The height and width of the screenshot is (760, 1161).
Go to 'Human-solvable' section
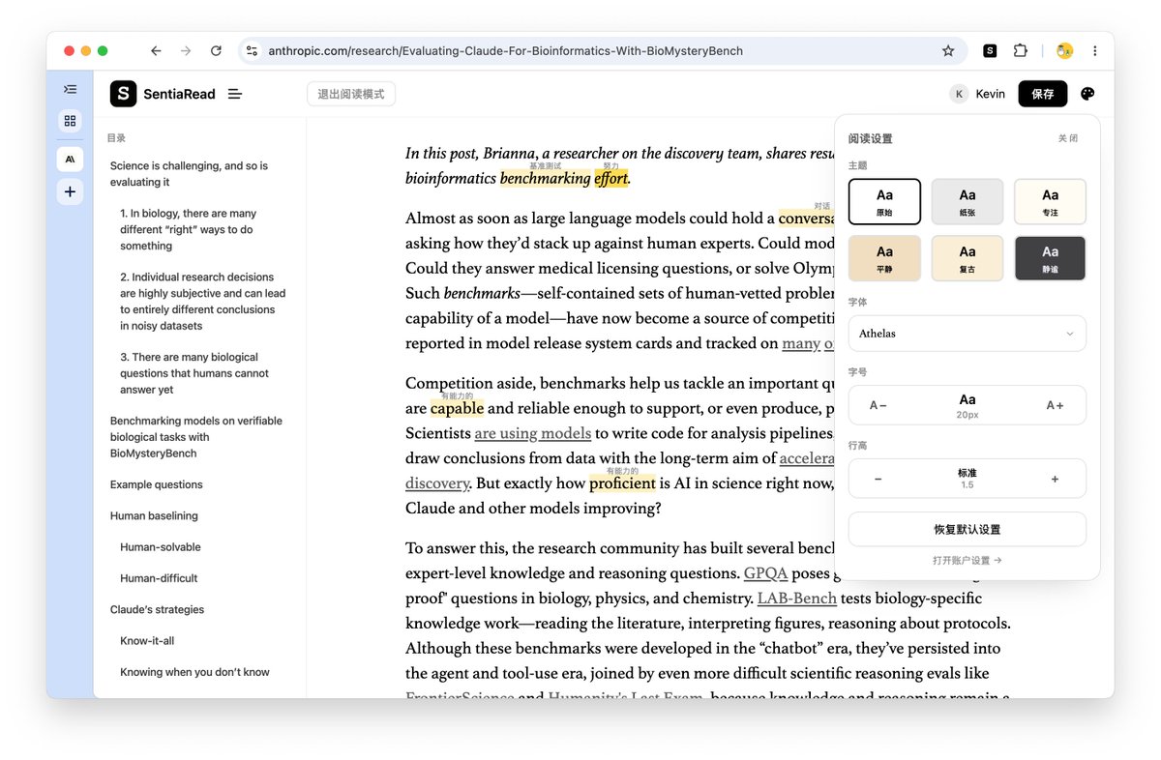point(161,547)
